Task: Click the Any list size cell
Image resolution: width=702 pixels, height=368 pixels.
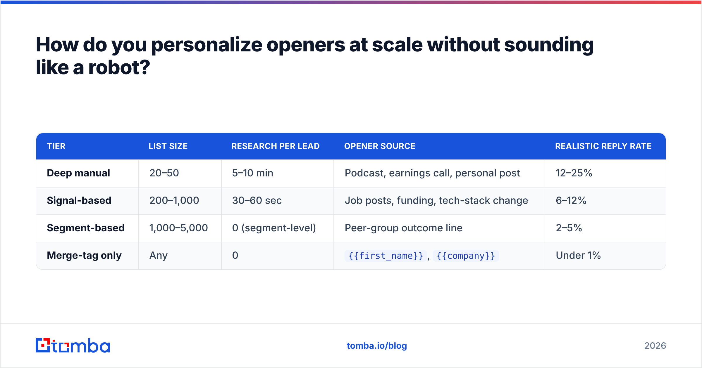Action: [180, 256]
